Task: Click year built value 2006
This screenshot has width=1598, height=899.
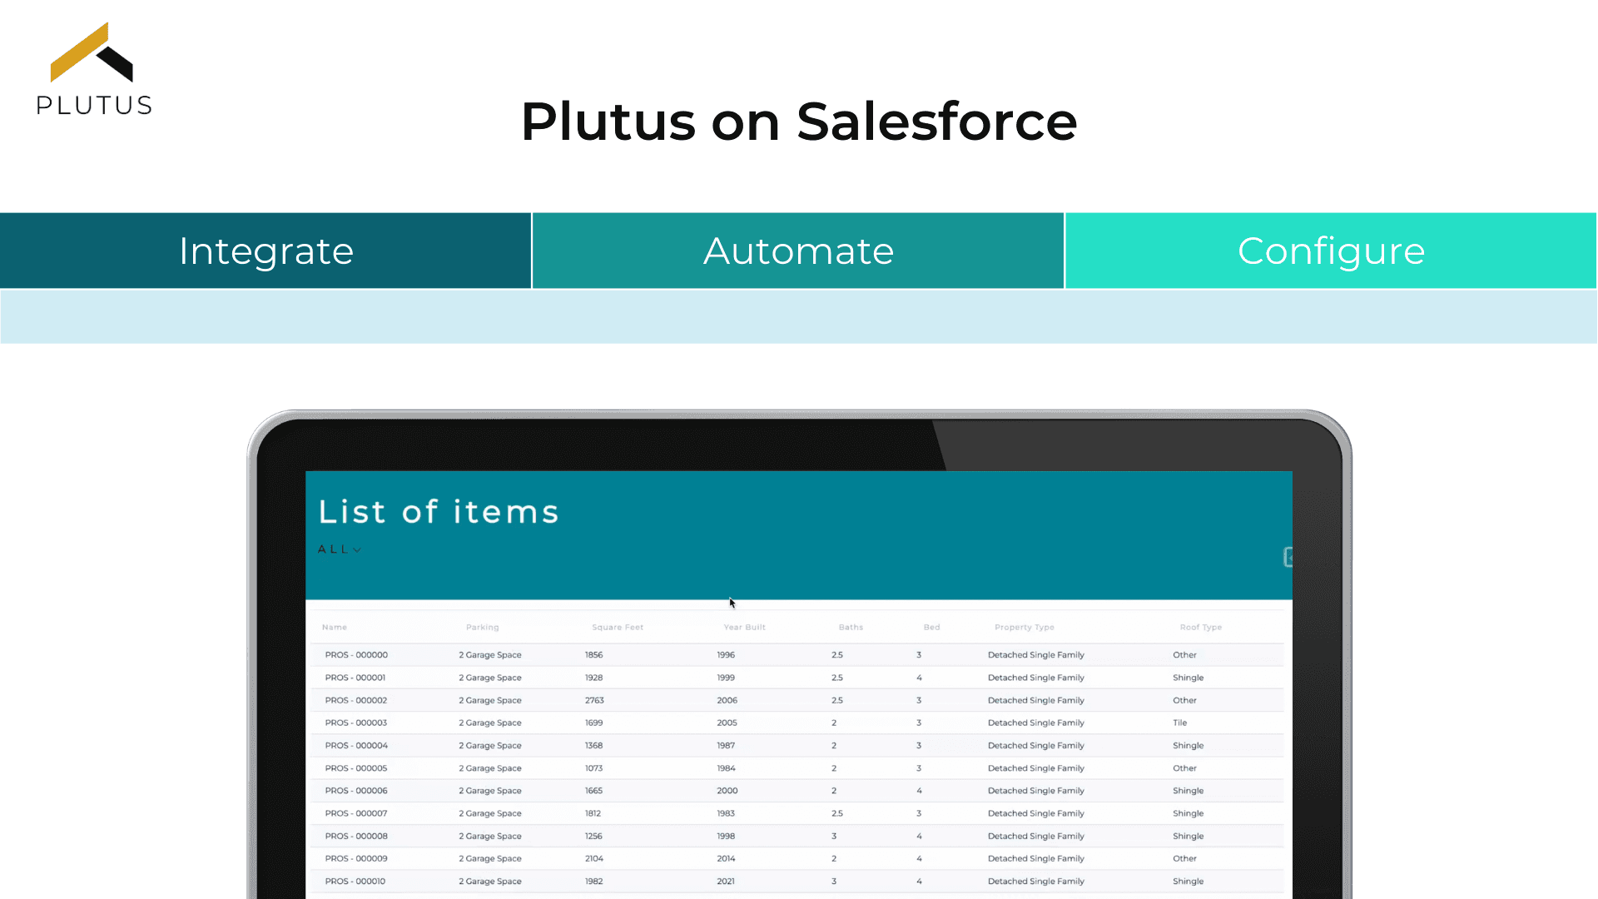Action: pyautogui.click(x=727, y=700)
